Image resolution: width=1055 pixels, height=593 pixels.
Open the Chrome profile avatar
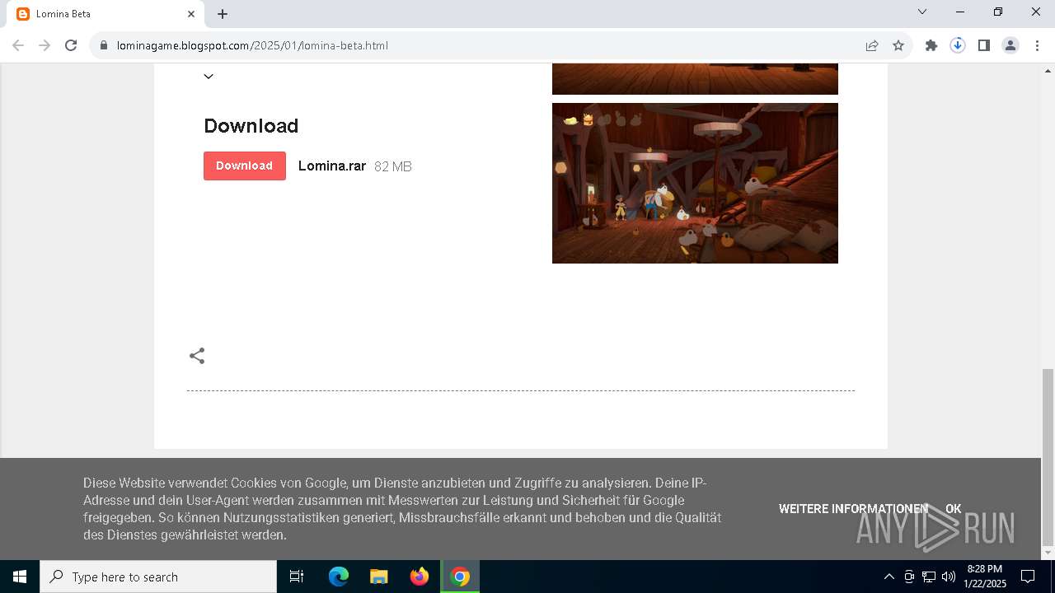(x=1010, y=45)
